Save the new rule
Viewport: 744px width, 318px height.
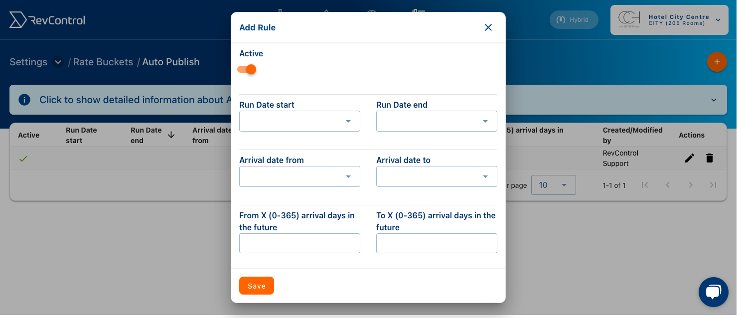257,286
